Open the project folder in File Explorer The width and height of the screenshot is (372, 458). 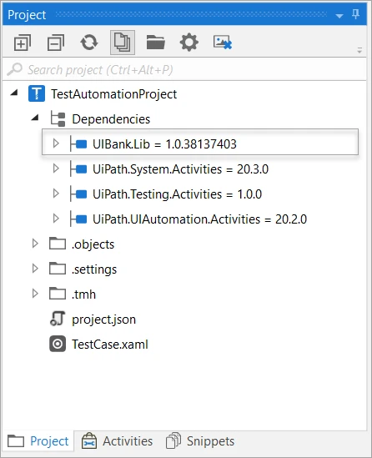pyautogui.click(x=156, y=43)
